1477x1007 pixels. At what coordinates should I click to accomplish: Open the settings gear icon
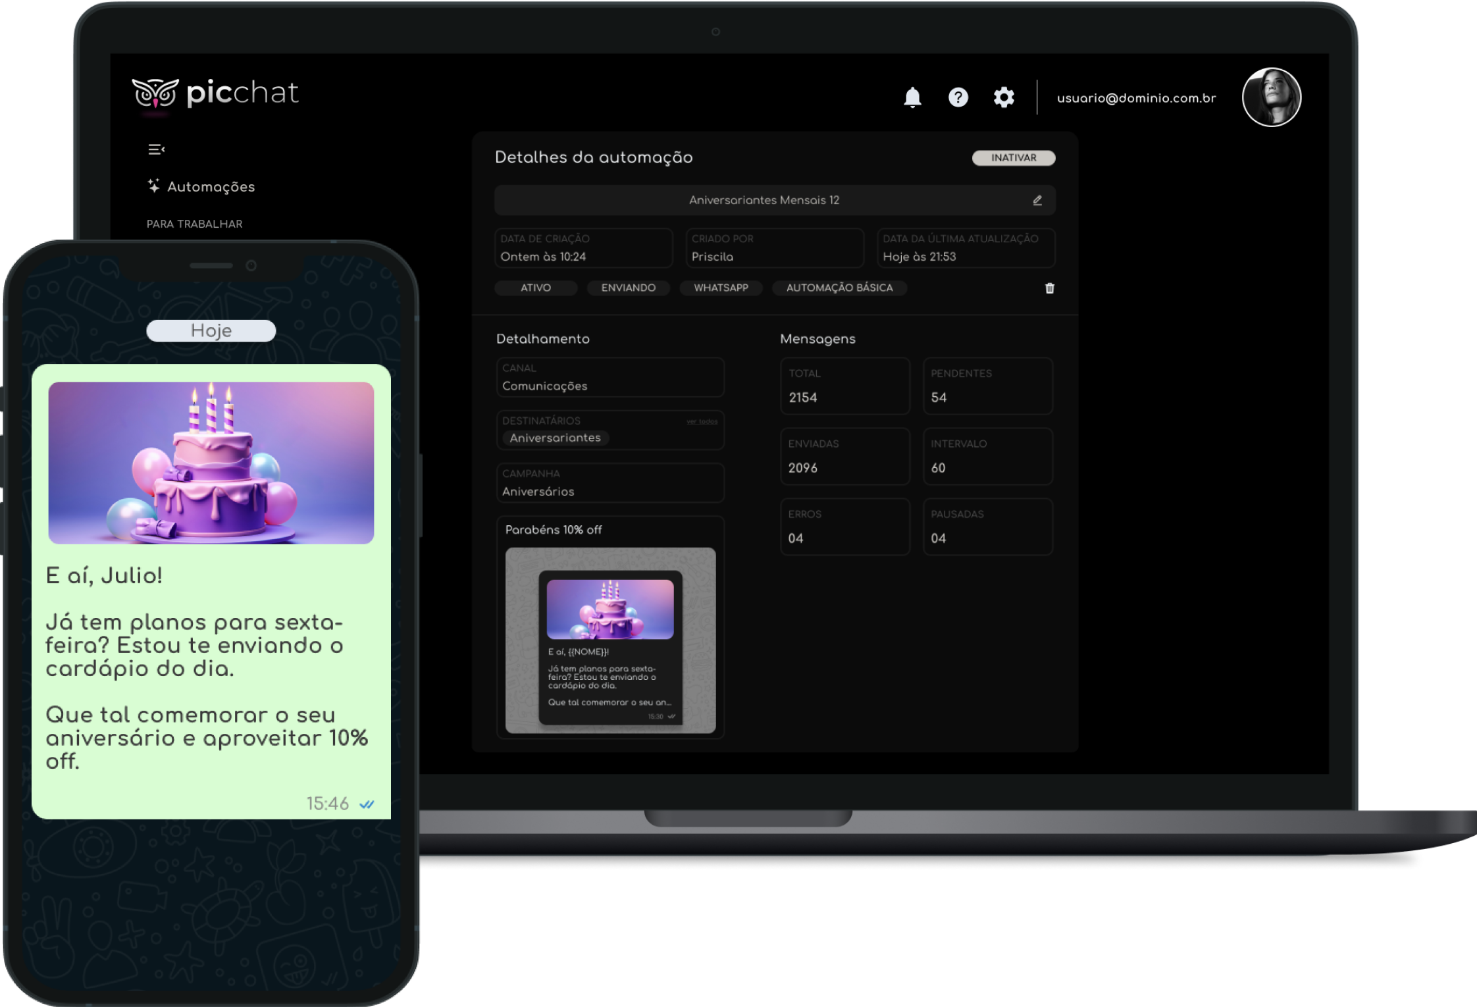1003,97
